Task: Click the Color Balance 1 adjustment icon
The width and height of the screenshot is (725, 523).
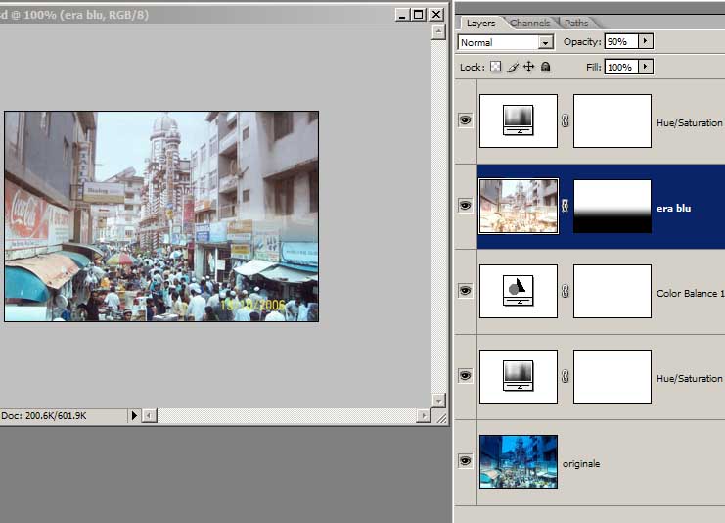Action: (x=518, y=291)
